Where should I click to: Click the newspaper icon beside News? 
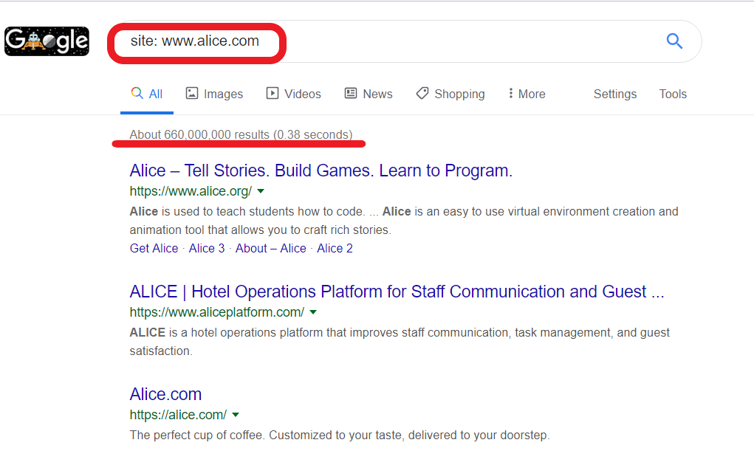coord(349,93)
